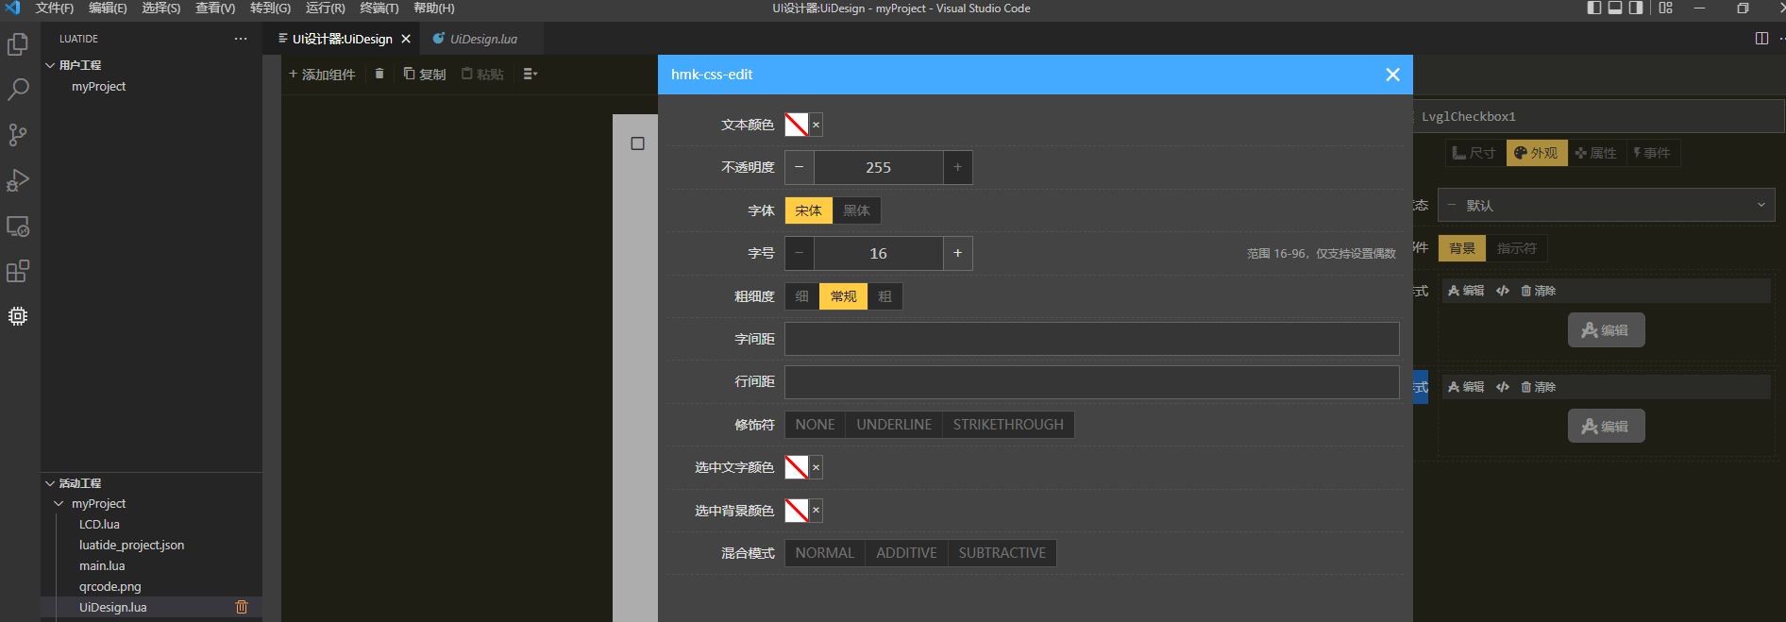Open the LuatIDE chip icon view

[x=18, y=316]
